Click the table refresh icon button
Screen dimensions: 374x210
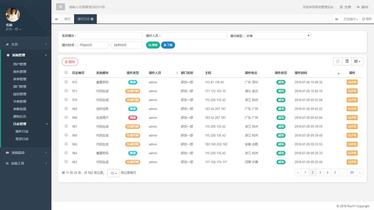[337, 61]
